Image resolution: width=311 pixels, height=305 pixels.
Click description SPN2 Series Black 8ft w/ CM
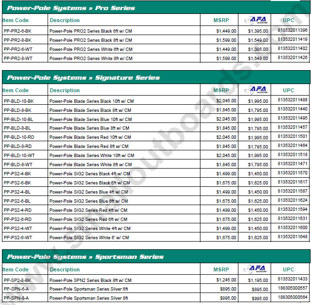point(90,281)
